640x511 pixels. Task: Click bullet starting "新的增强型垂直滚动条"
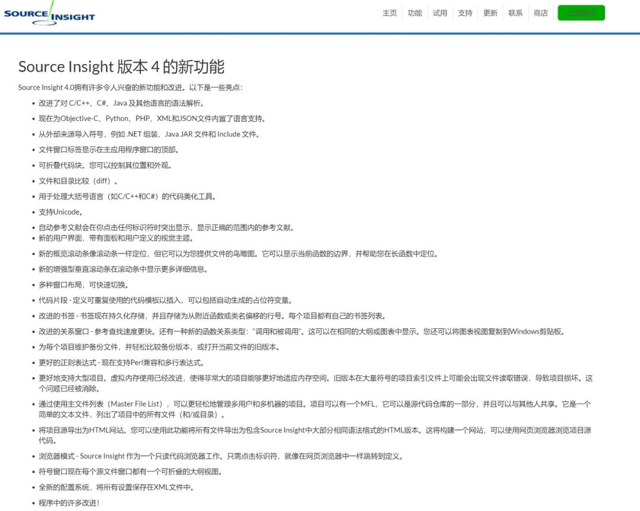[x=123, y=269]
